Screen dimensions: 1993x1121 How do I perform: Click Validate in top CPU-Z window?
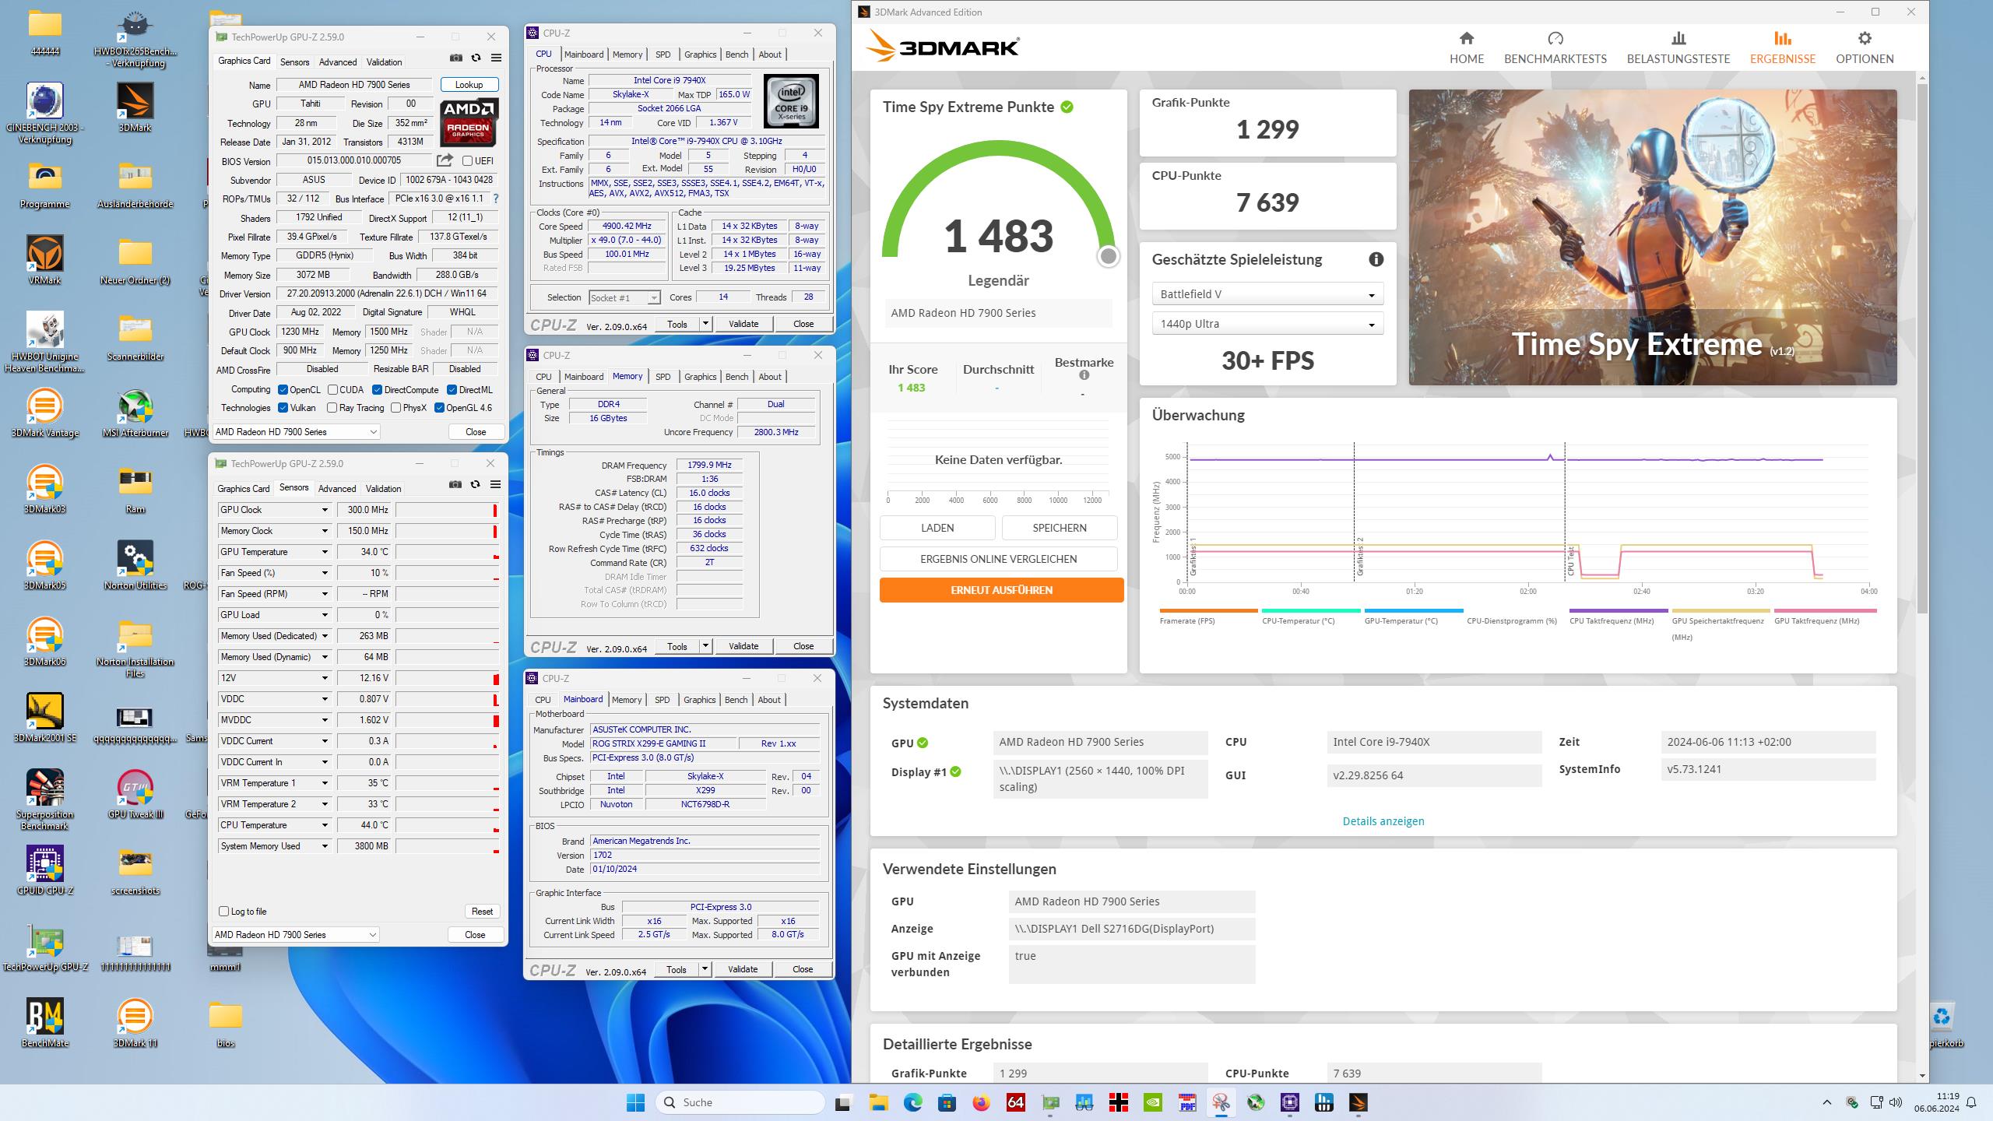click(x=743, y=324)
